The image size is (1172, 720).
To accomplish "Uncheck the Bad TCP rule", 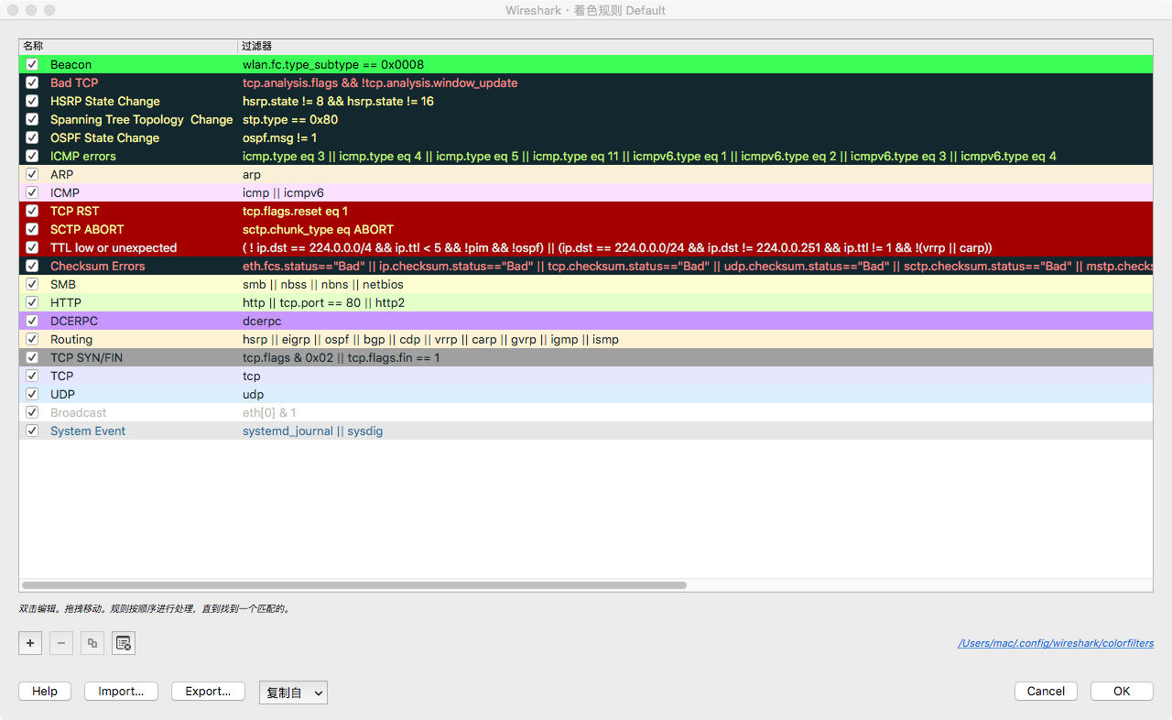I will 32,83.
